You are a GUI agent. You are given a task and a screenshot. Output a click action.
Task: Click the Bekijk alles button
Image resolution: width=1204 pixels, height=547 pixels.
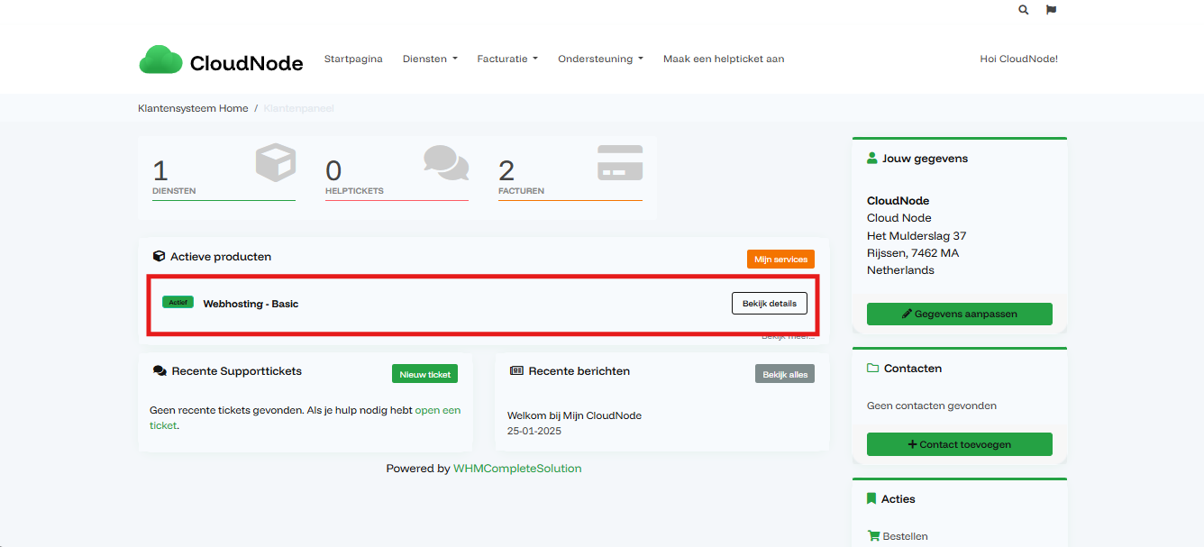pos(785,374)
